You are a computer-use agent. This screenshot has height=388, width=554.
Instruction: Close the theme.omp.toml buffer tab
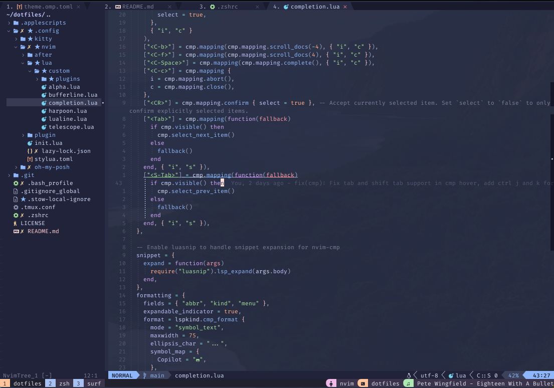(x=78, y=7)
